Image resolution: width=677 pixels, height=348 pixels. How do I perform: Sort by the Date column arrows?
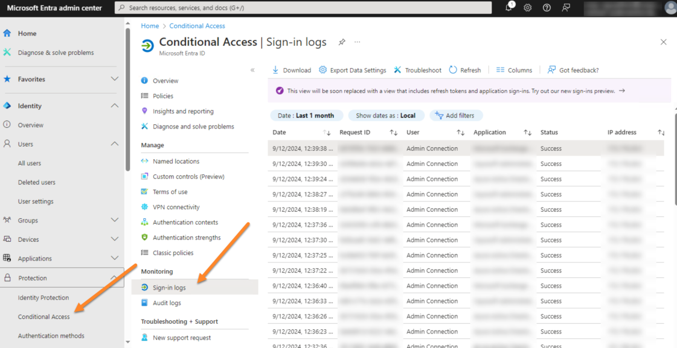coord(327,133)
